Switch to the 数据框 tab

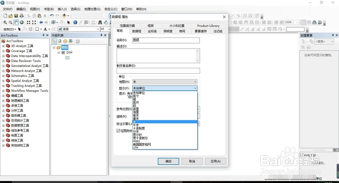tap(137, 31)
